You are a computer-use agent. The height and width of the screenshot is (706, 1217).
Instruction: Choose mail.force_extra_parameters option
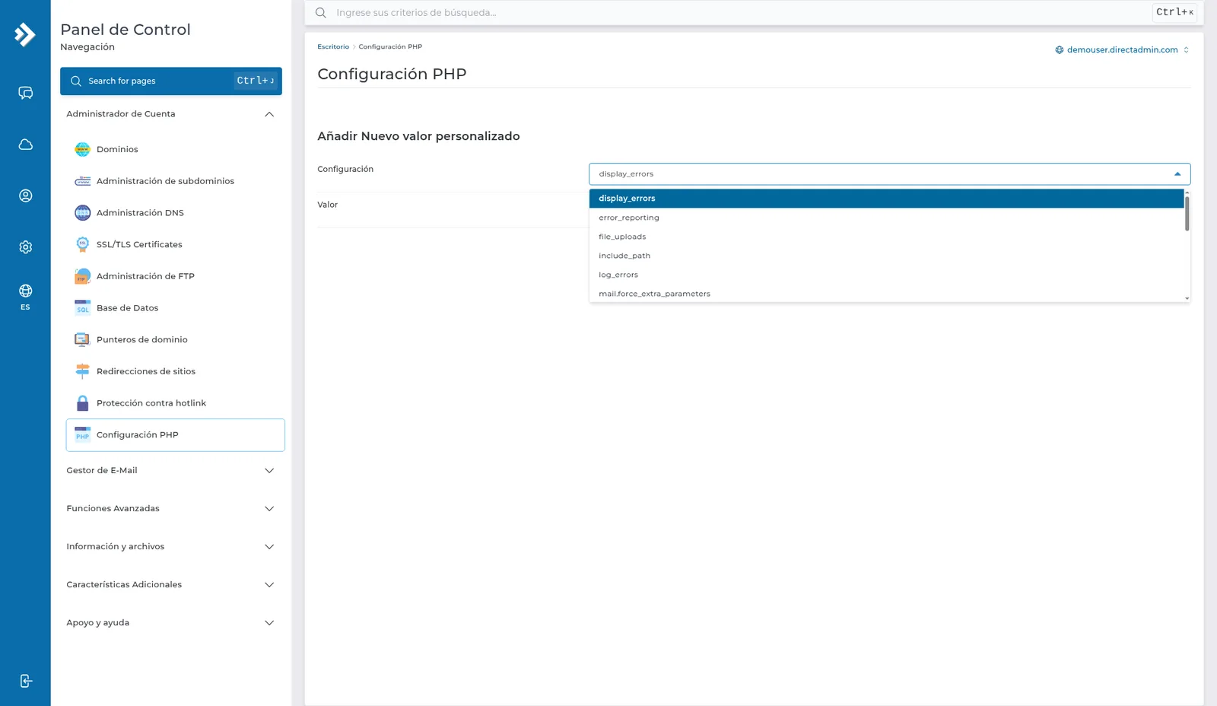click(x=886, y=294)
